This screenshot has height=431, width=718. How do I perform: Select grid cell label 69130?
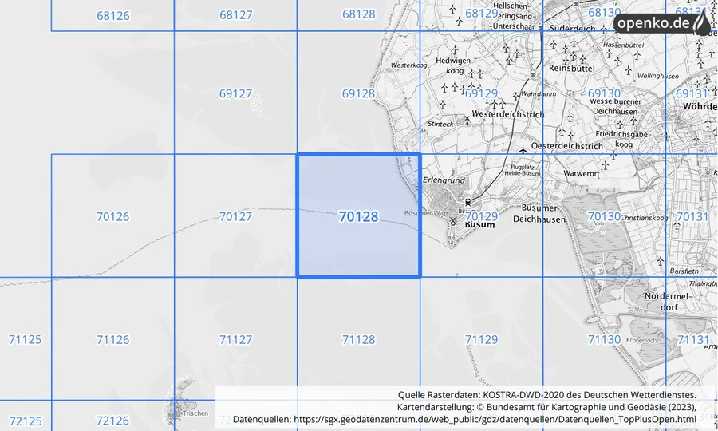[x=604, y=93]
